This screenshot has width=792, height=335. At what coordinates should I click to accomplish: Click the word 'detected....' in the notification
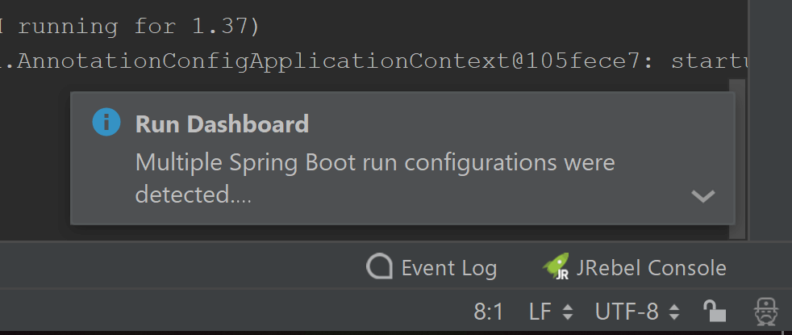tap(193, 195)
